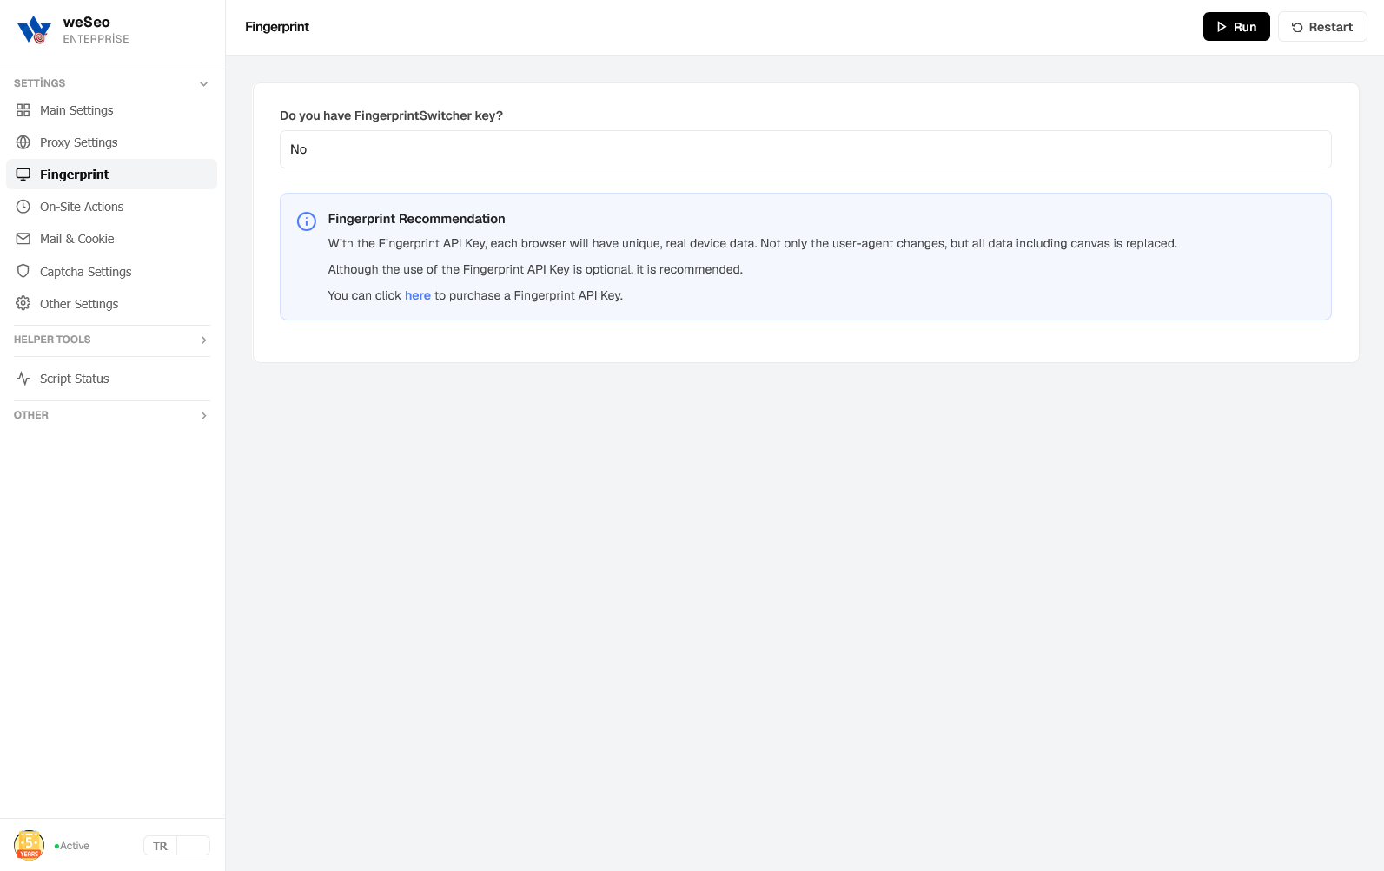Switch language to TR
The height and width of the screenshot is (871, 1384).
click(x=161, y=846)
